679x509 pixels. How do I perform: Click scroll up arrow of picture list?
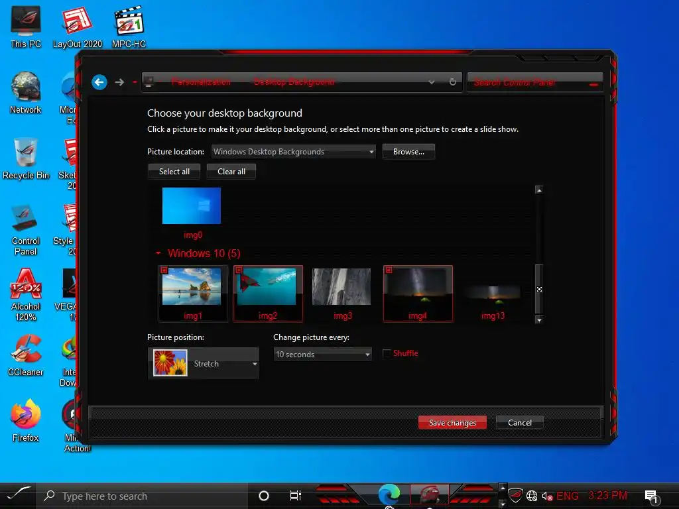pos(538,190)
